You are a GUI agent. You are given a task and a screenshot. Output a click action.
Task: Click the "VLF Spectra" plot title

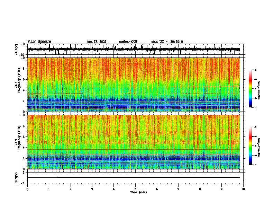click(x=39, y=42)
